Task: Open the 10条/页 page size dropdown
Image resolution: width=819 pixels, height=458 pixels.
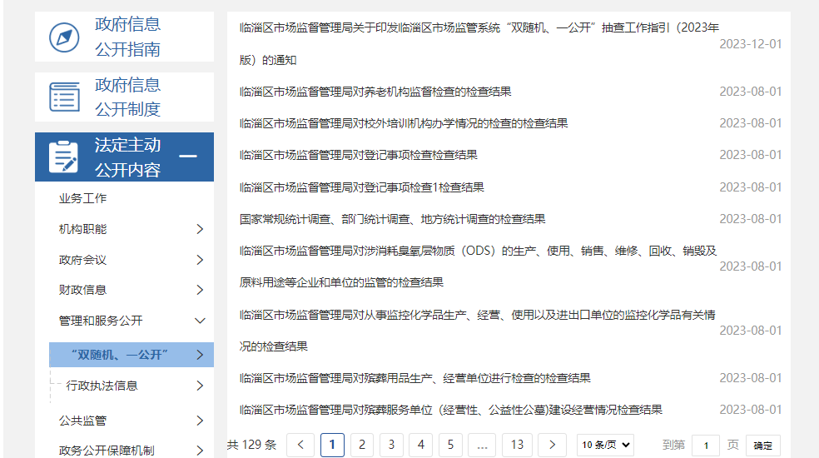Action: pyautogui.click(x=605, y=445)
